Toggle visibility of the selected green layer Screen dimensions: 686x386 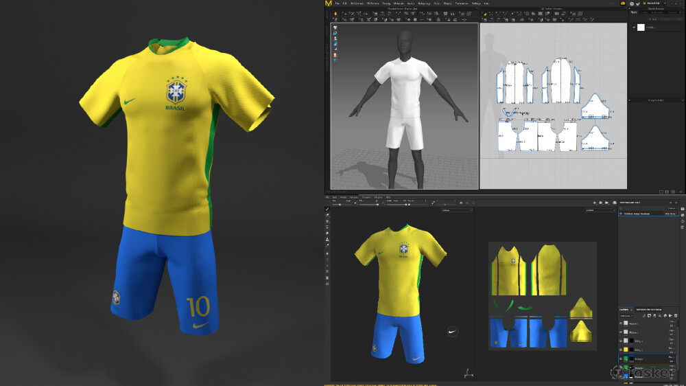point(622,359)
